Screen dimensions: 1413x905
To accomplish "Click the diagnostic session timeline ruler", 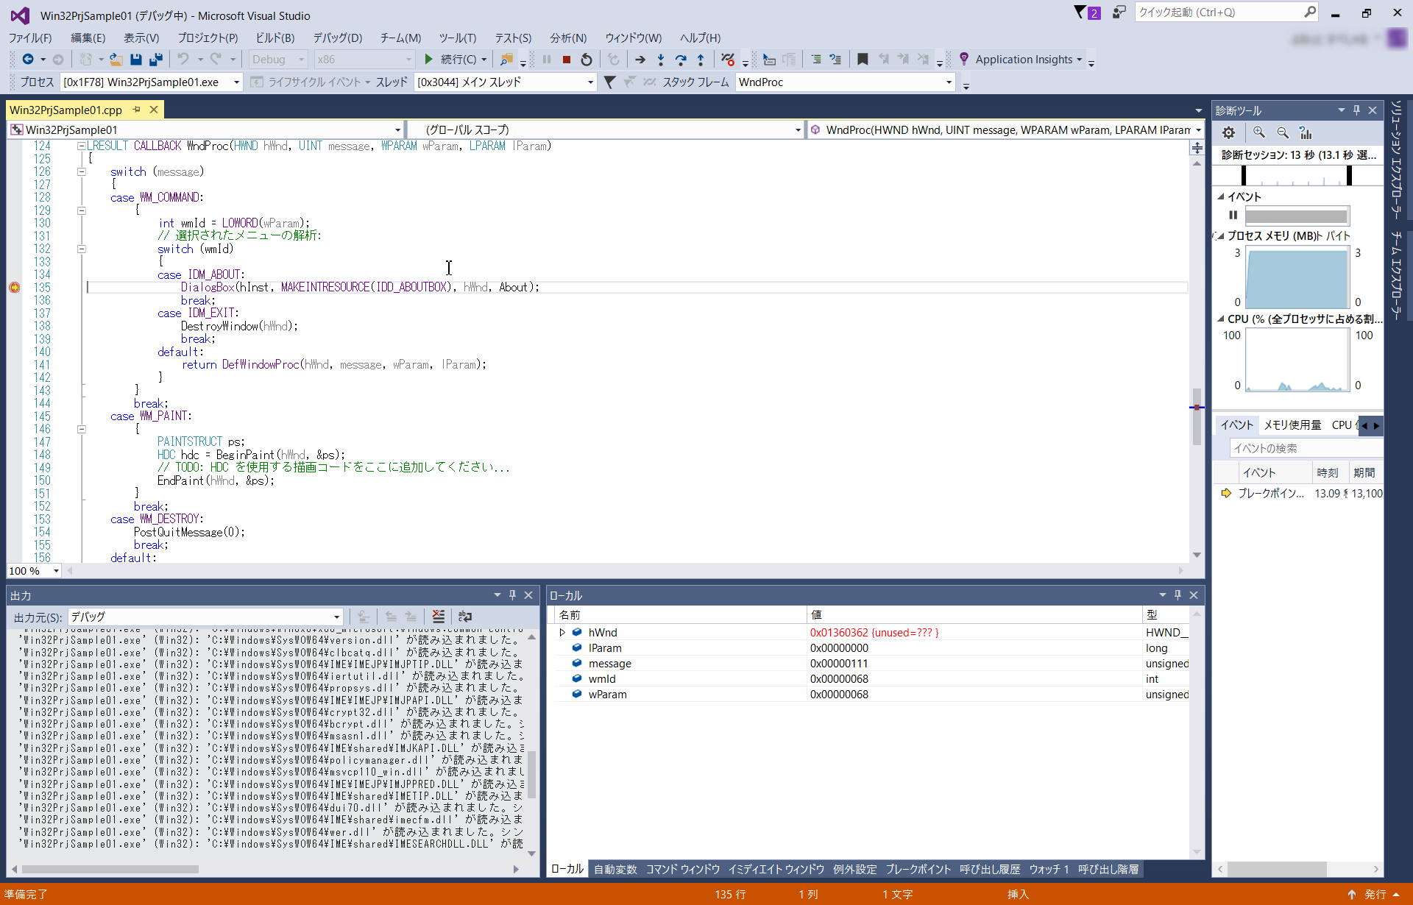I will tap(1296, 176).
